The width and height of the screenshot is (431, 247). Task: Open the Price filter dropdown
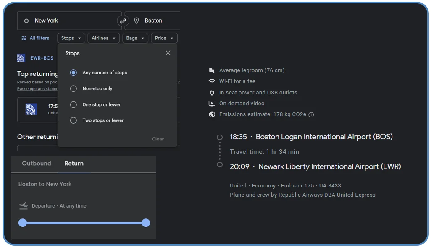[x=164, y=38]
